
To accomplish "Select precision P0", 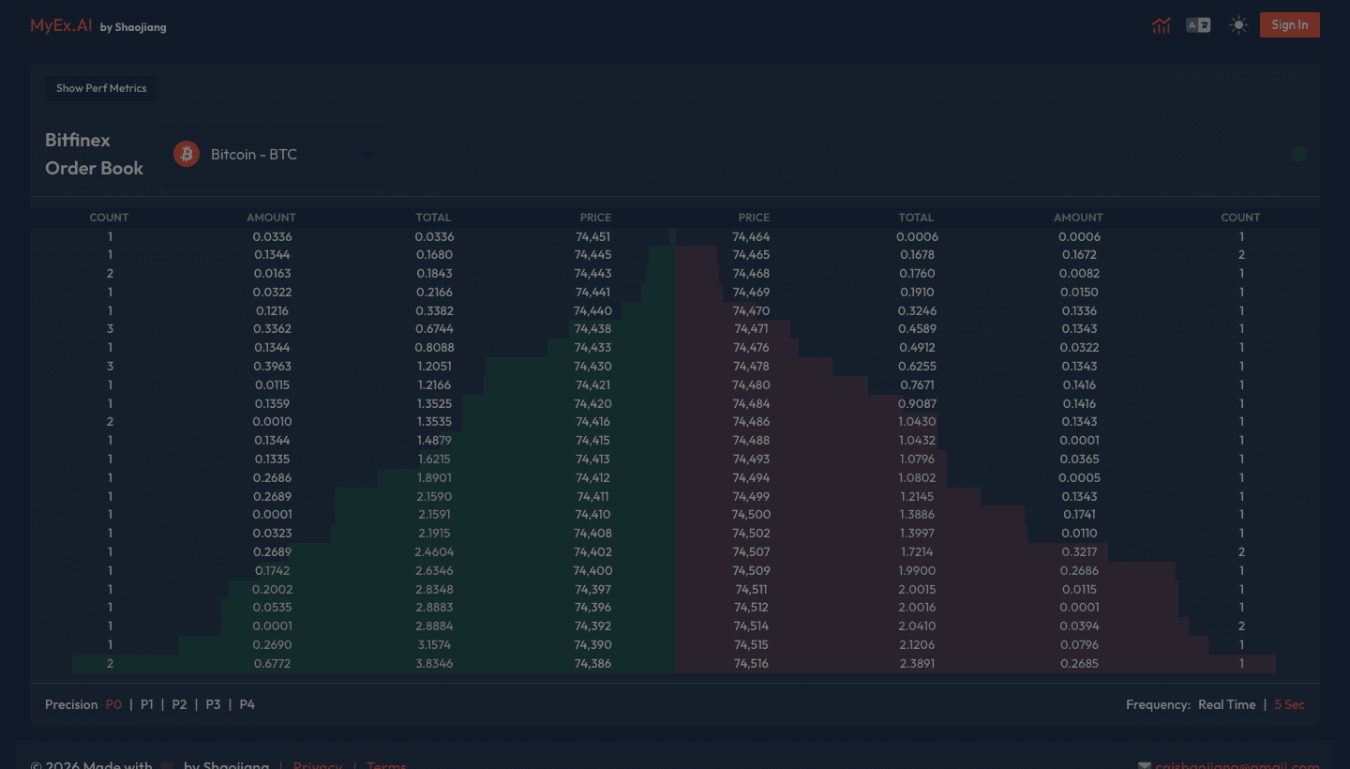I will click(113, 704).
